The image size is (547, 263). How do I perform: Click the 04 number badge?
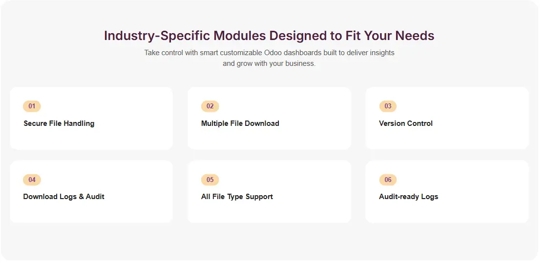pos(32,180)
